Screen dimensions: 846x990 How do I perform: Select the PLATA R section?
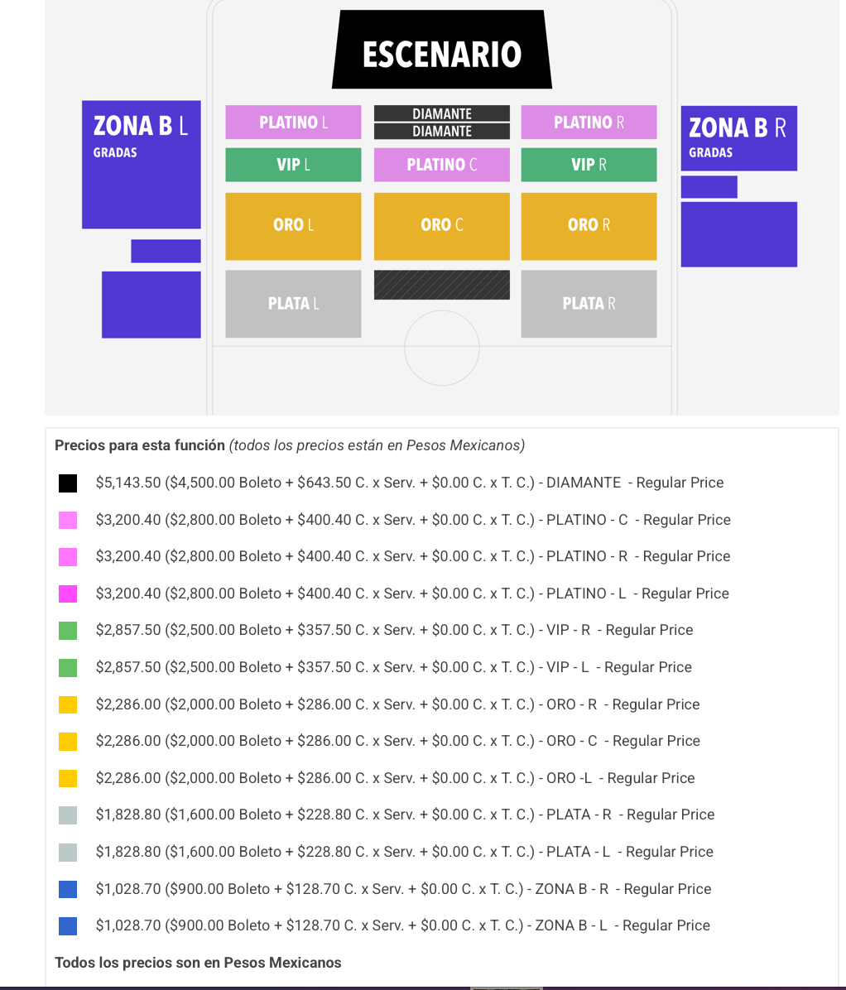[x=589, y=304]
